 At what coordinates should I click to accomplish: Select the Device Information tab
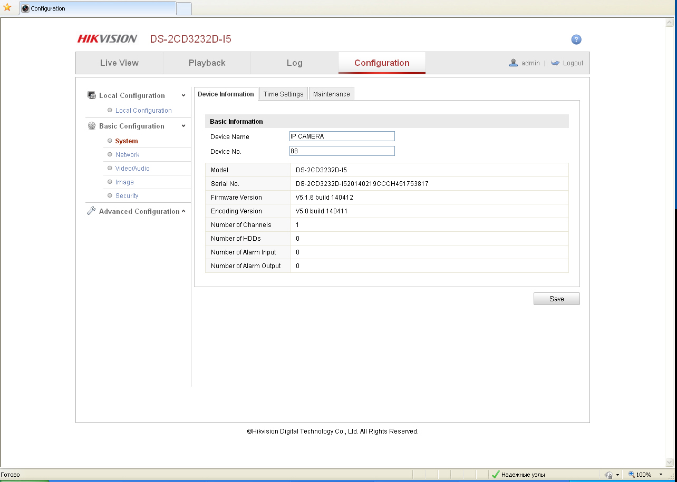click(226, 94)
